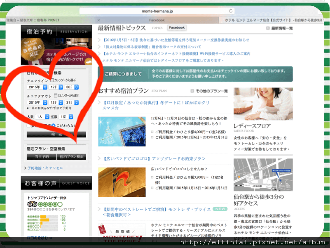
Task: Open check-out year 2015年 dropdown
Action: click(37, 102)
